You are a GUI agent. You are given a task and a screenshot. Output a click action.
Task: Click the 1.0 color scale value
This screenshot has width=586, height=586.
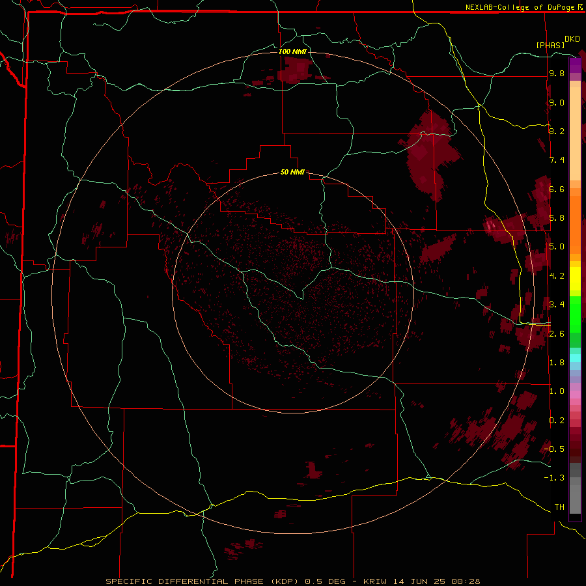click(x=557, y=391)
